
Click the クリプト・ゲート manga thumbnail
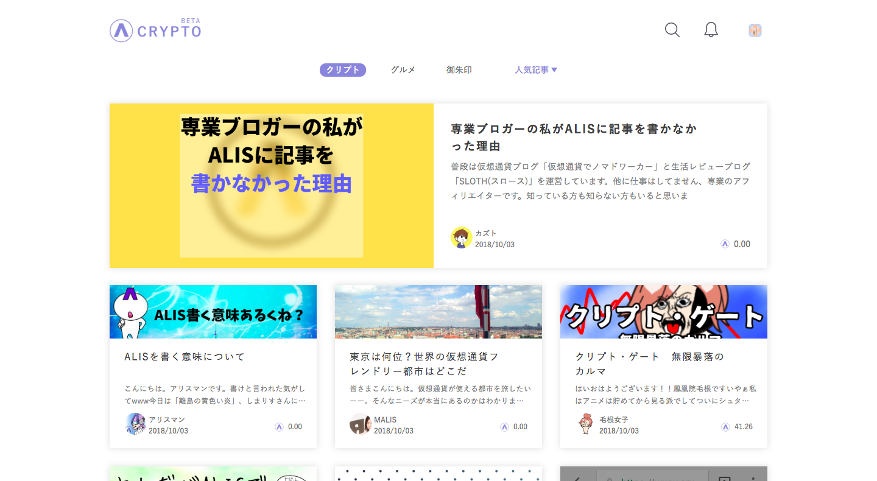pyautogui.click(x=664, y=312)
